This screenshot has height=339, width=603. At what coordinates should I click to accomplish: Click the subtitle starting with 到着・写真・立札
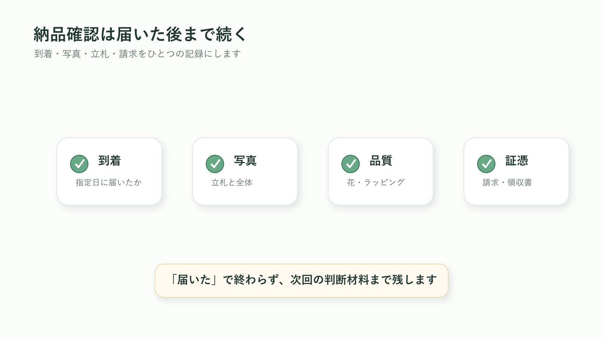click(138, 54)
